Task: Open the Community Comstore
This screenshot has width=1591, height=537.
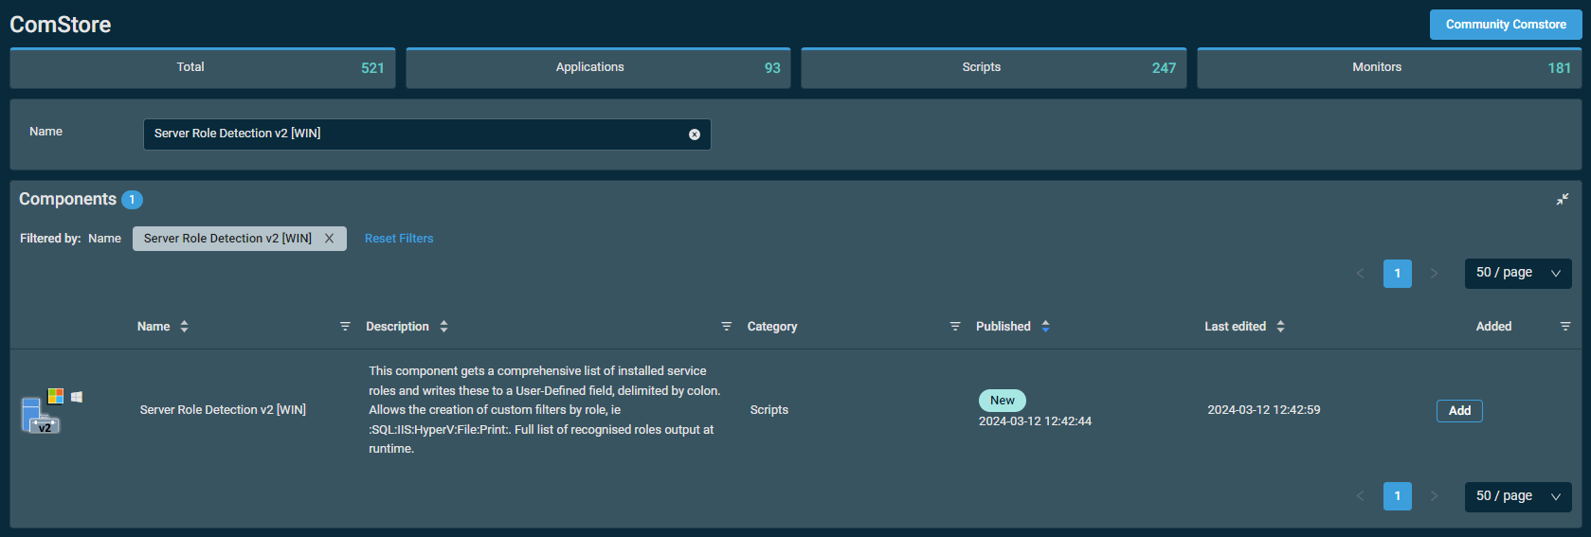Action: click(x=1506, y=25)
